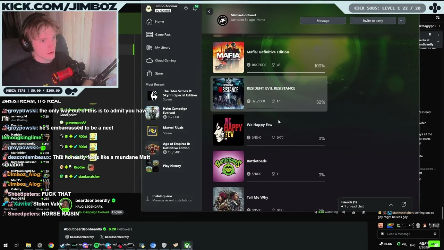Click the 6.2K Followers text
444x250 pixels.
coord(120,229)
